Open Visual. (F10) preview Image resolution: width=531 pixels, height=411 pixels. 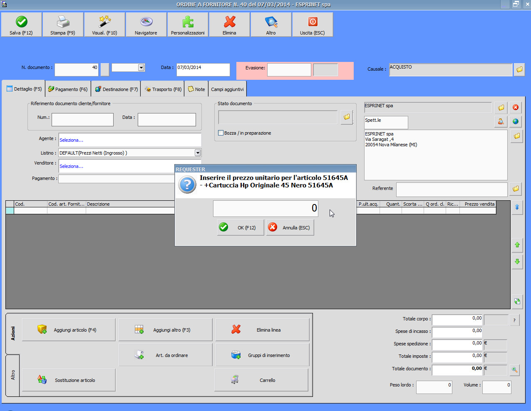tap(104, 25)
